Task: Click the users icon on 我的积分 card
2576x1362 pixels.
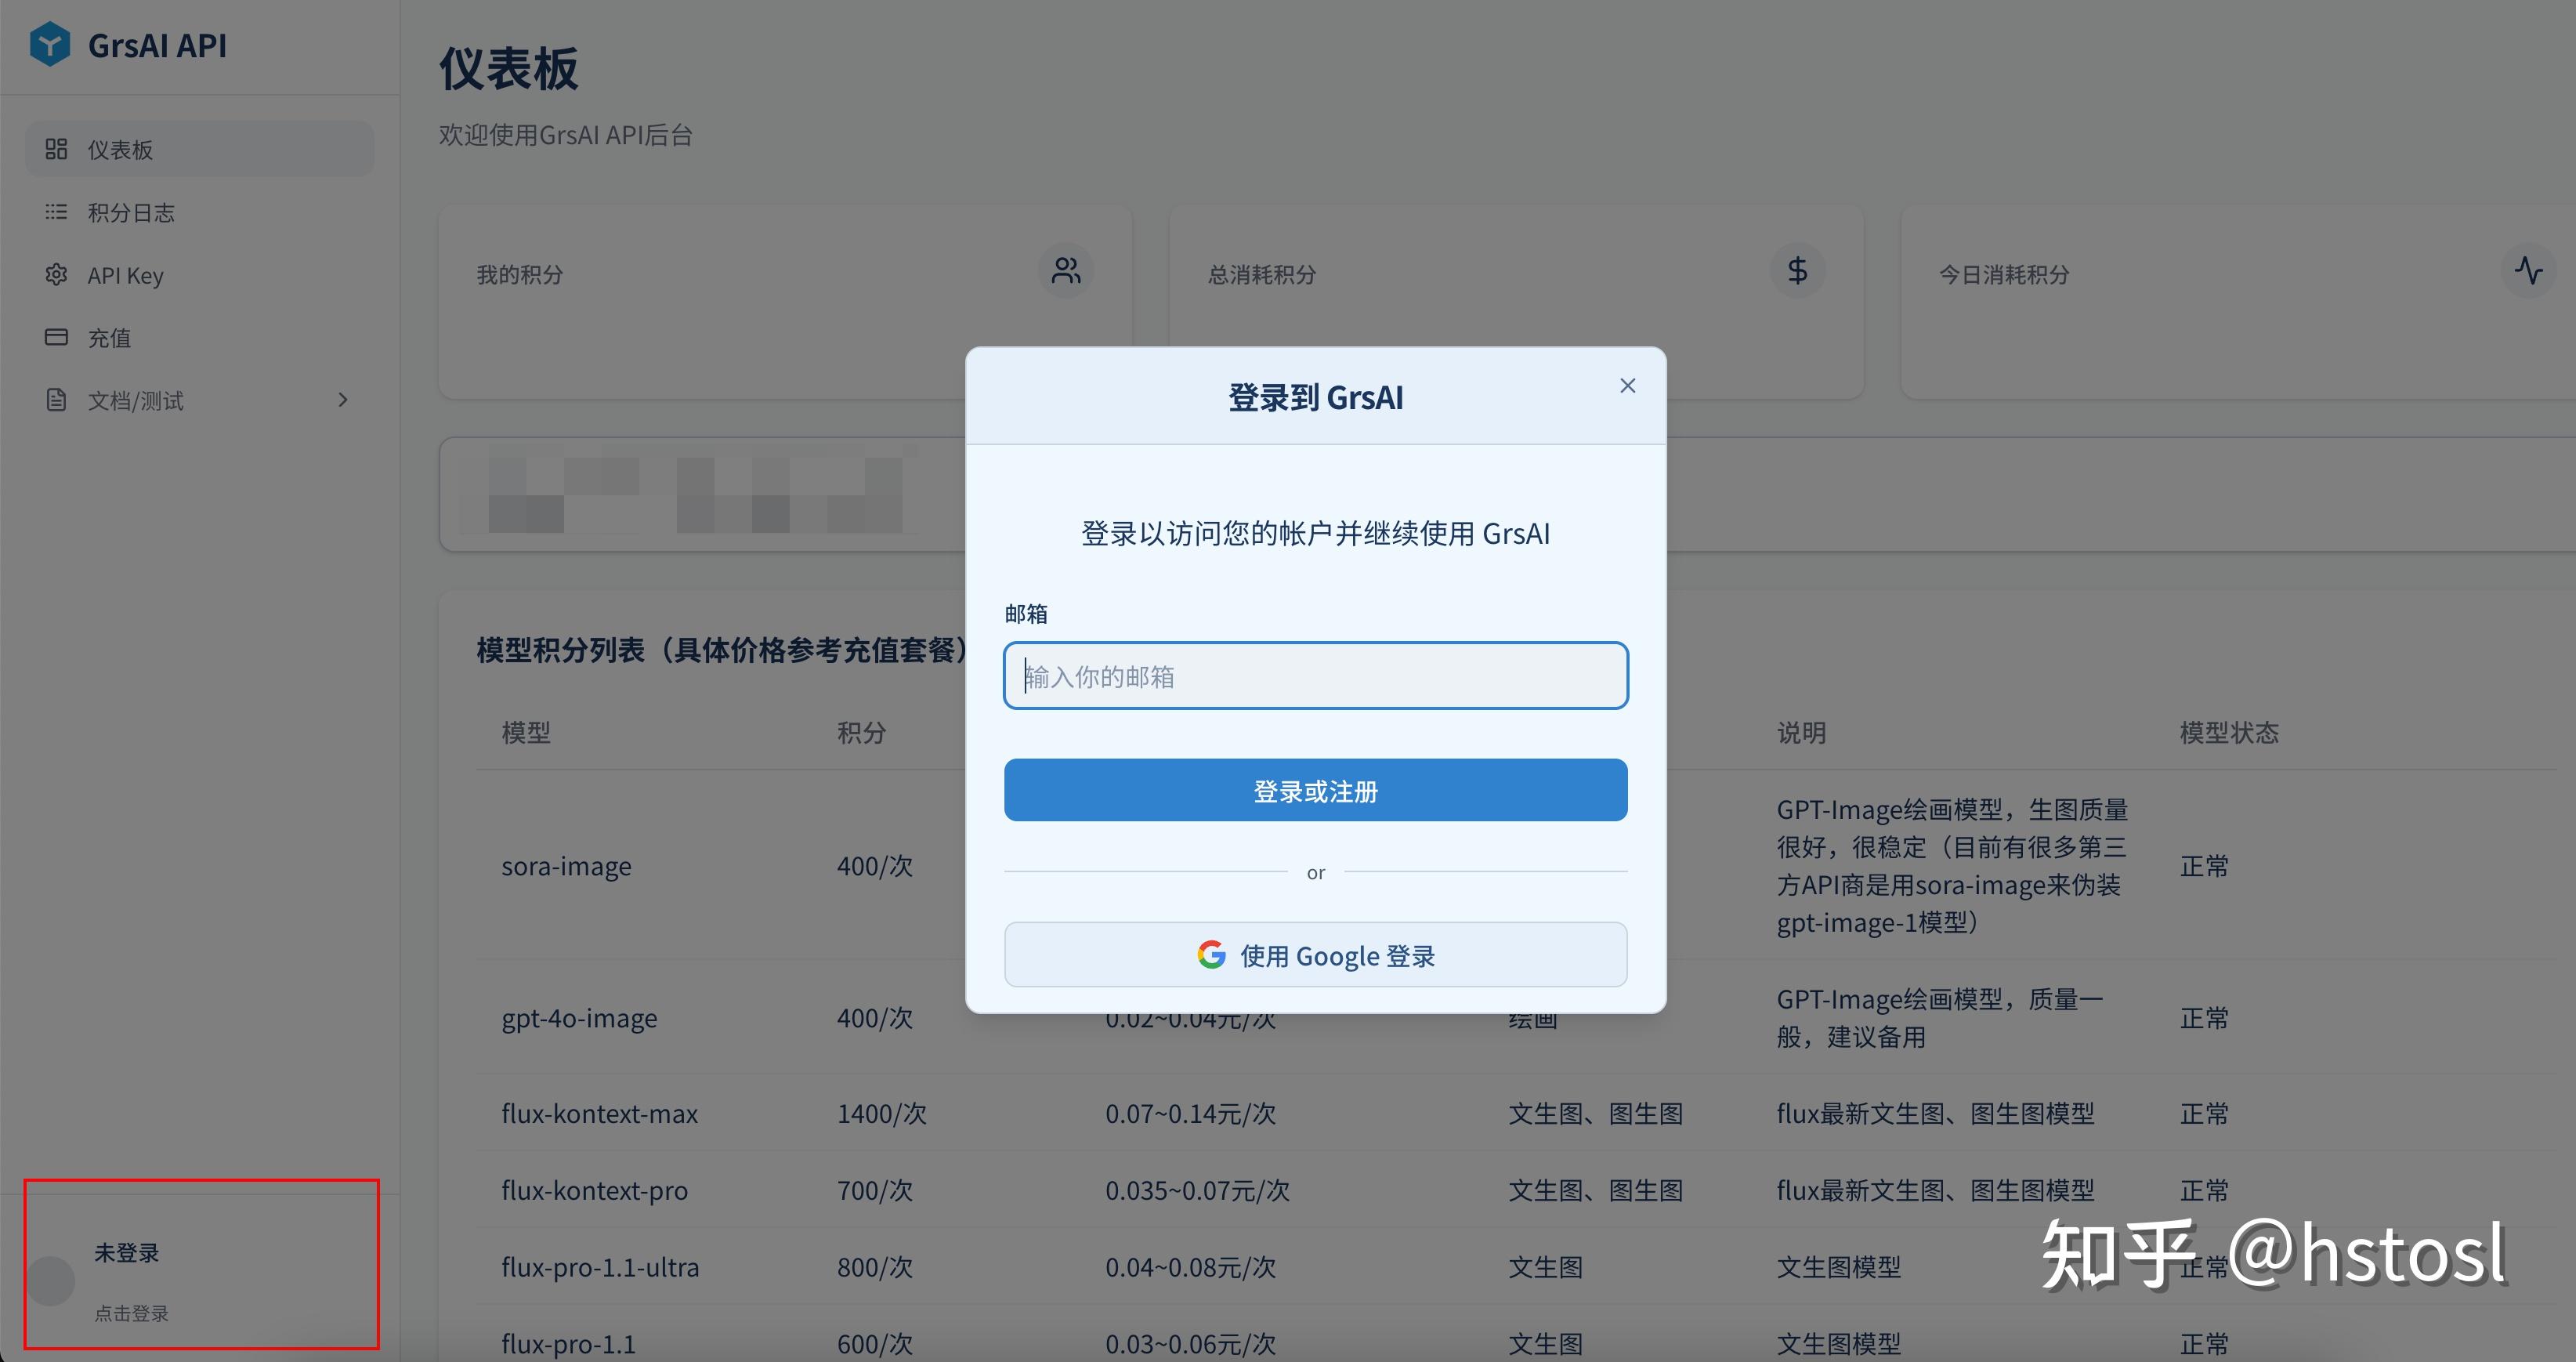Action: (1066, 271)
